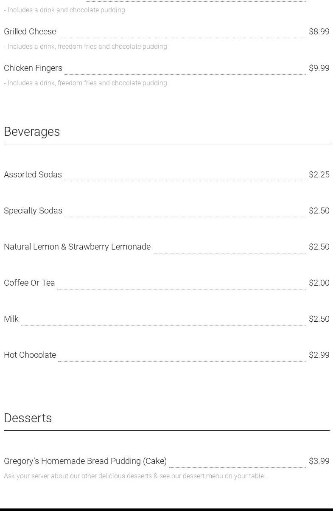Click the $9.99 Chicken Fingers price
This screenshot has width=333, height=511.
click(x=319, y=68)
